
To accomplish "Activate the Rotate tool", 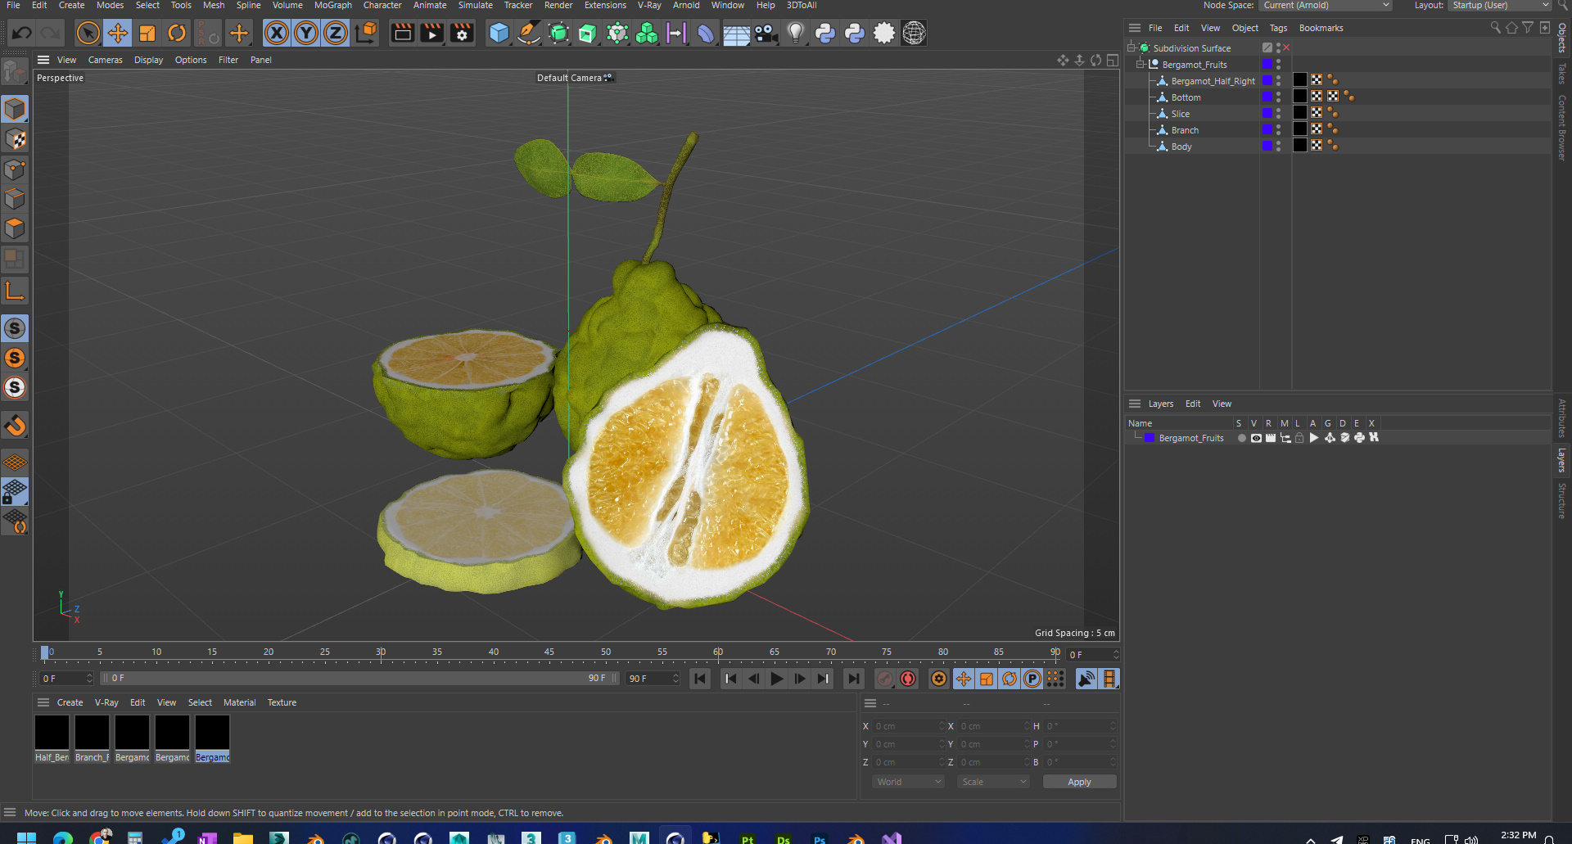I will (177, 34).
